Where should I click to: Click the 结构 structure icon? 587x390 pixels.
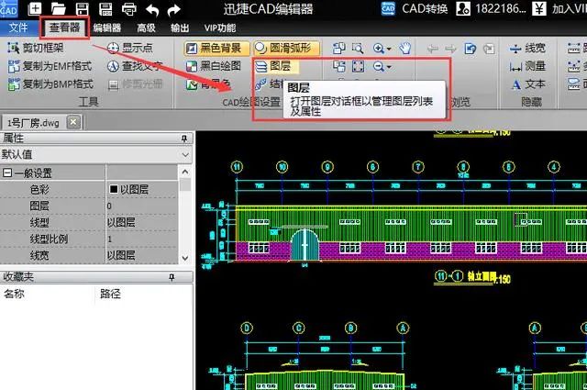pyautogui.click(x=268, y=84)
